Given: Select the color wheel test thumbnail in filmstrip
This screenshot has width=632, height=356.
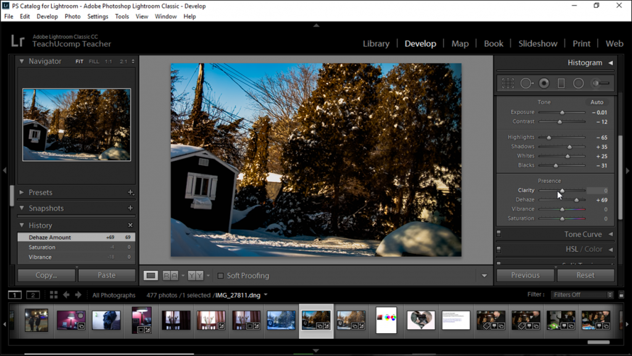Looking at the screenshot, I should (x=386, y=320).
